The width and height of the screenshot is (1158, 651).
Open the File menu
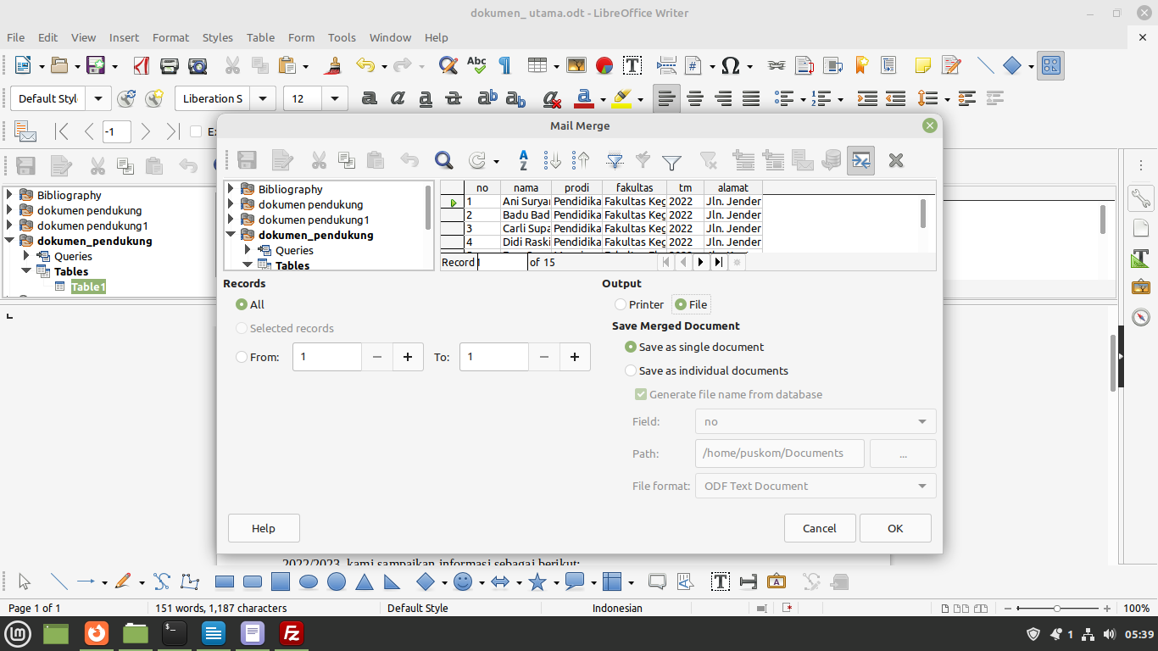16,37
